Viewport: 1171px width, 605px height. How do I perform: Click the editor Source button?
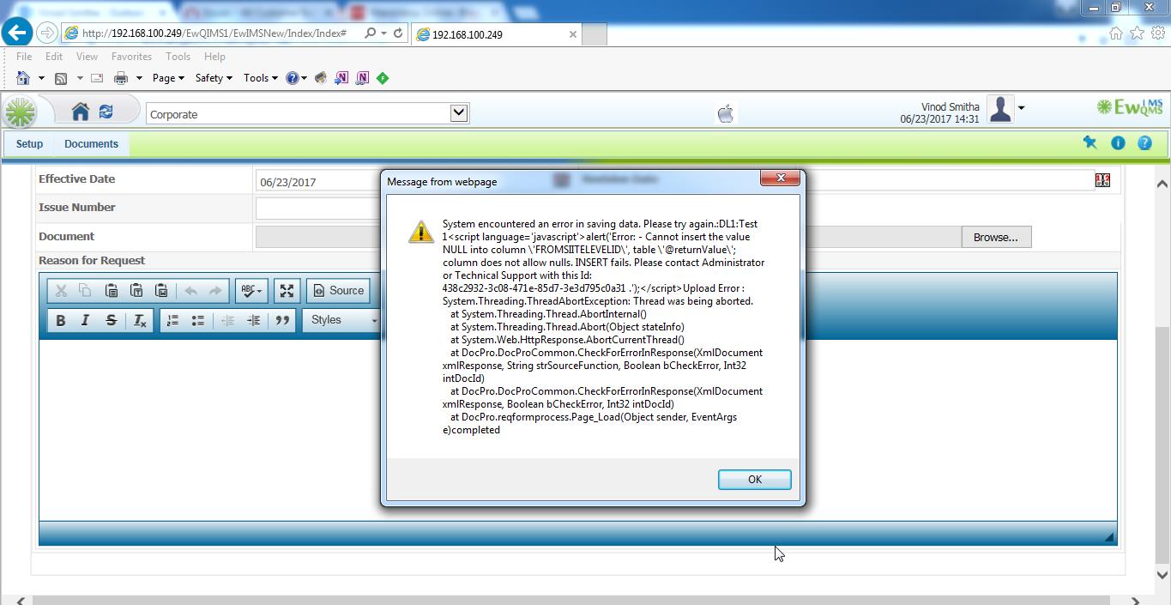point(338,291)
